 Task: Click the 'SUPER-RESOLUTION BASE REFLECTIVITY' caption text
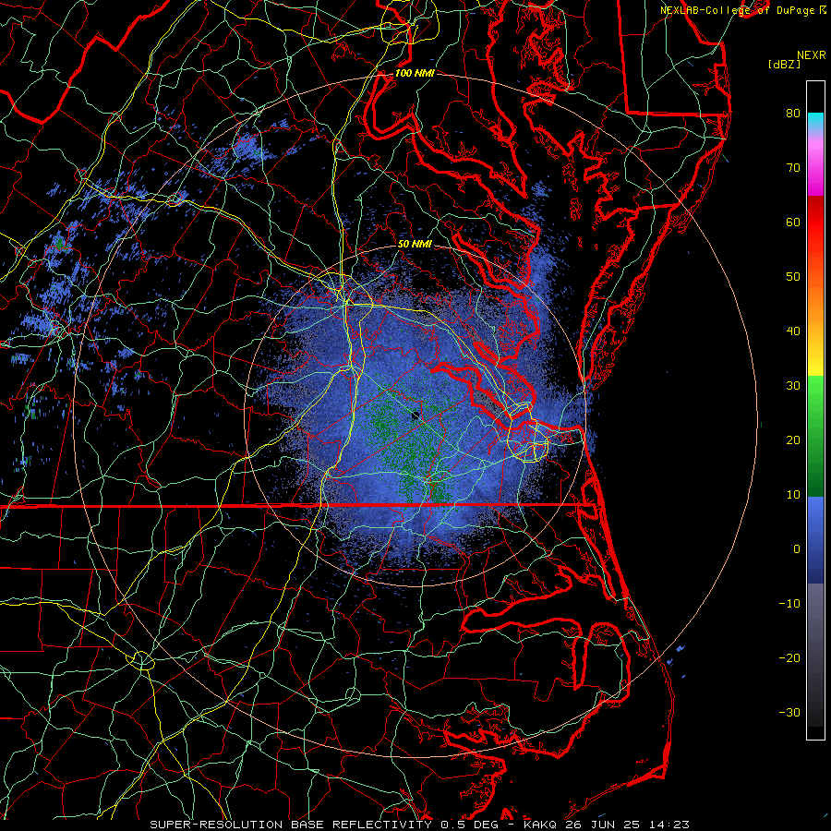point(291,825)
